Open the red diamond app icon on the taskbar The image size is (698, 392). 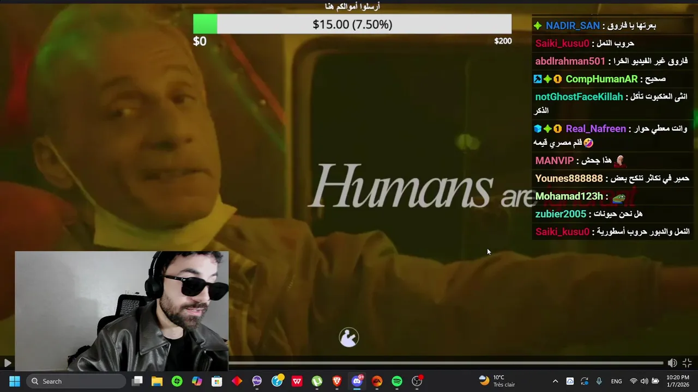click(x=237, y=381)
